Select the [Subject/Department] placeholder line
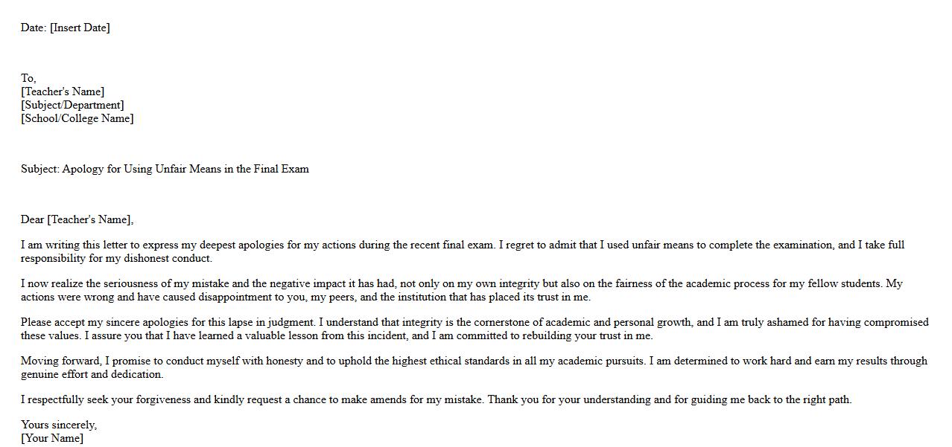 click(72, 105)
